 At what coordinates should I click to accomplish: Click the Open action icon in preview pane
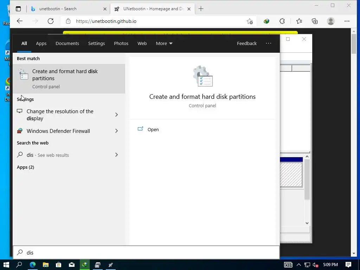(x=140, y=129)
